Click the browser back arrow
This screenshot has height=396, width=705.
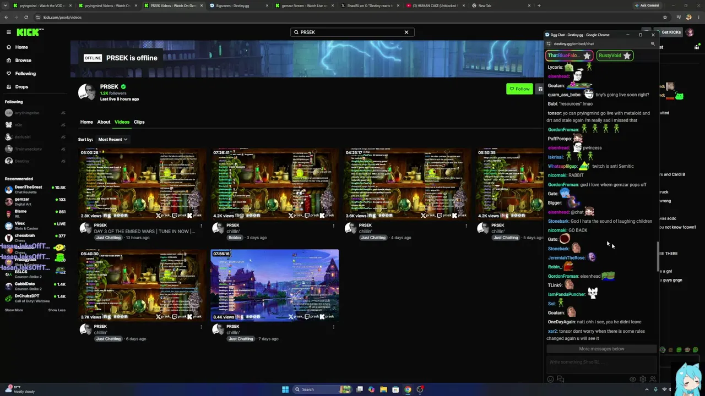(x=6, y=18)
